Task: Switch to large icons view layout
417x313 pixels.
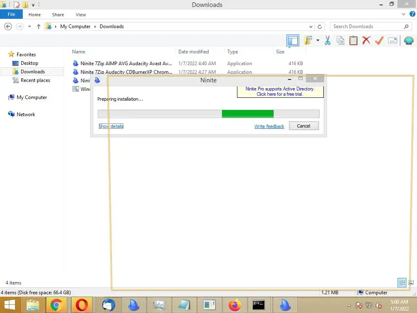Action: click(411, 282)
